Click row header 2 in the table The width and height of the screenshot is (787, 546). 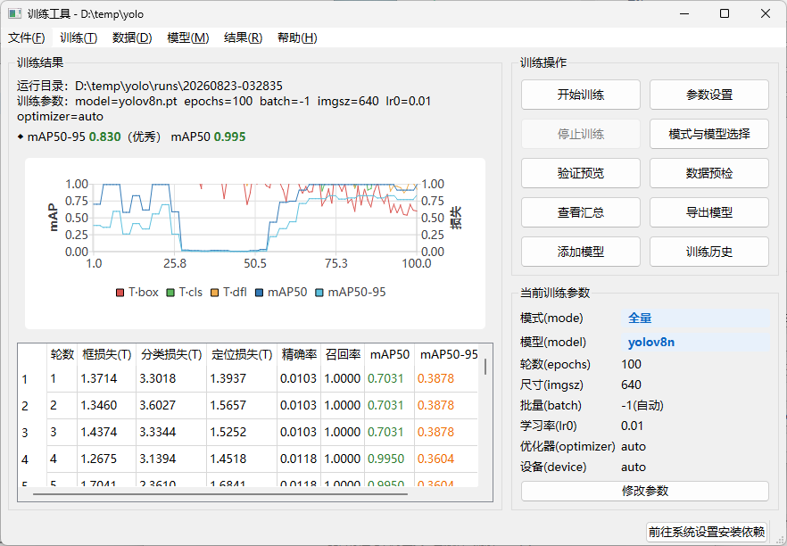tap(32, 405)
